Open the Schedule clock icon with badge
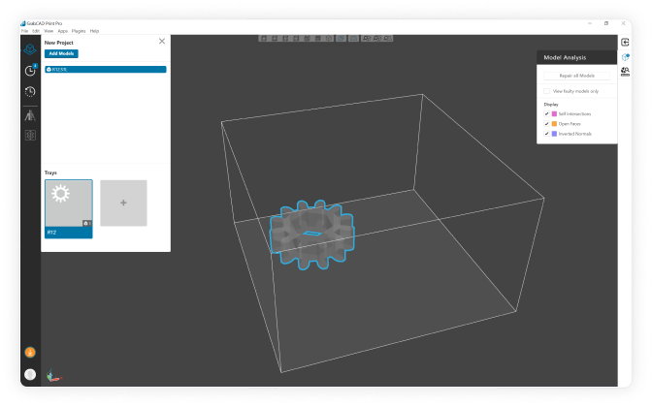This screenshot has width=652, height=407. tap(30, 70)
